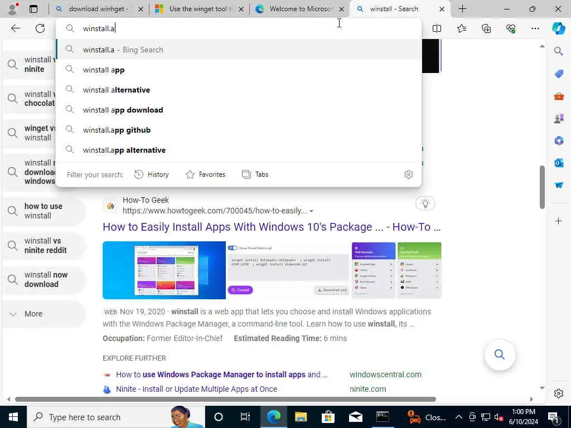Screen dimensions: 571x428
Task: Expand the How-To Geek URL dropdown arrow
Action: (311, 211)
